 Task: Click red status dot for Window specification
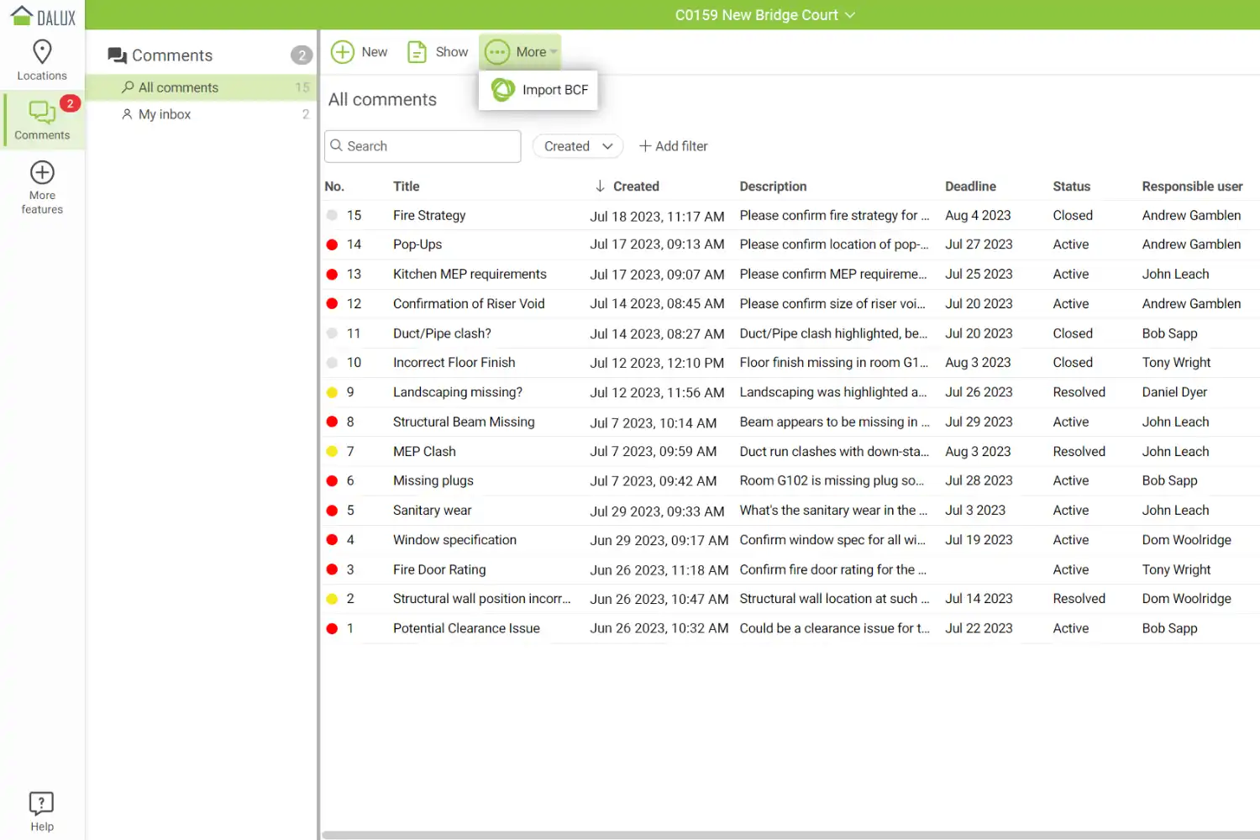pos(332,540)
